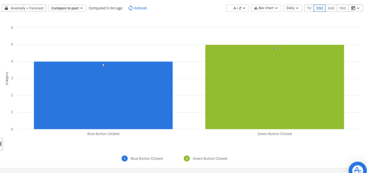Open the A-Z sort order dropdown
Screen dimensions: 367x173
click(237, 8)
